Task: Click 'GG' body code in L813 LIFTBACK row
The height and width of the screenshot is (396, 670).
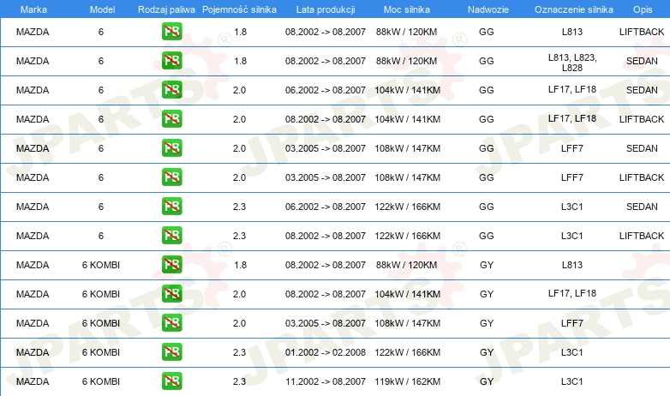Action: click(x=487, y=32)
